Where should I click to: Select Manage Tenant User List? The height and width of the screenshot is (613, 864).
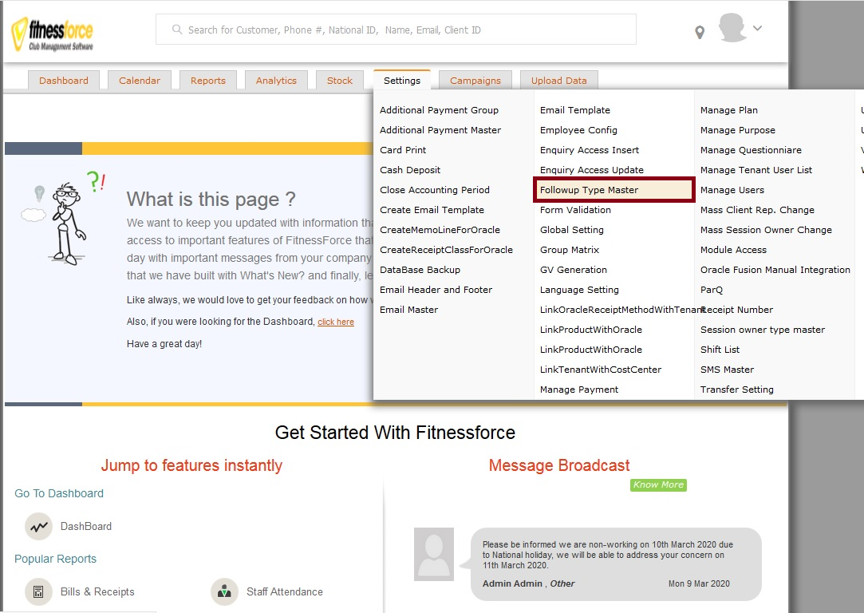(756, 170)
